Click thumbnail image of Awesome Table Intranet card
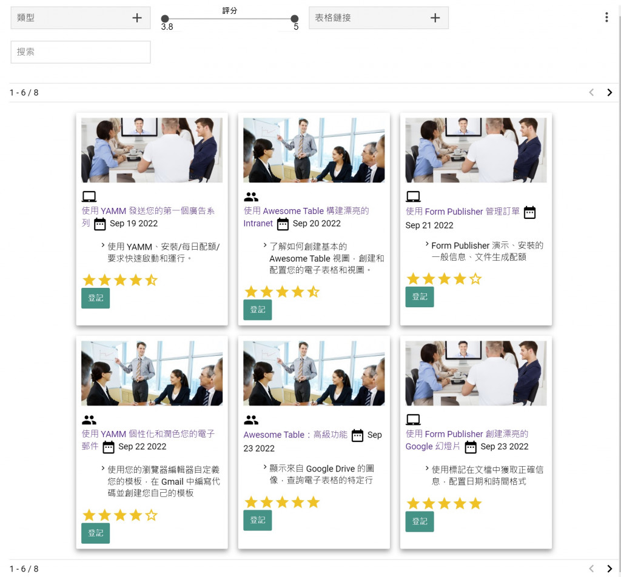The width and height of the screenshot is (621, 577). 314,150
